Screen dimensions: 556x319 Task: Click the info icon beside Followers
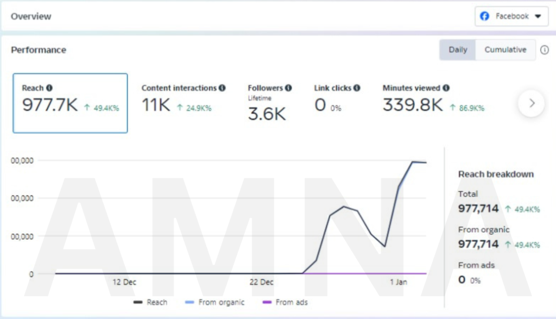[288, 88]
